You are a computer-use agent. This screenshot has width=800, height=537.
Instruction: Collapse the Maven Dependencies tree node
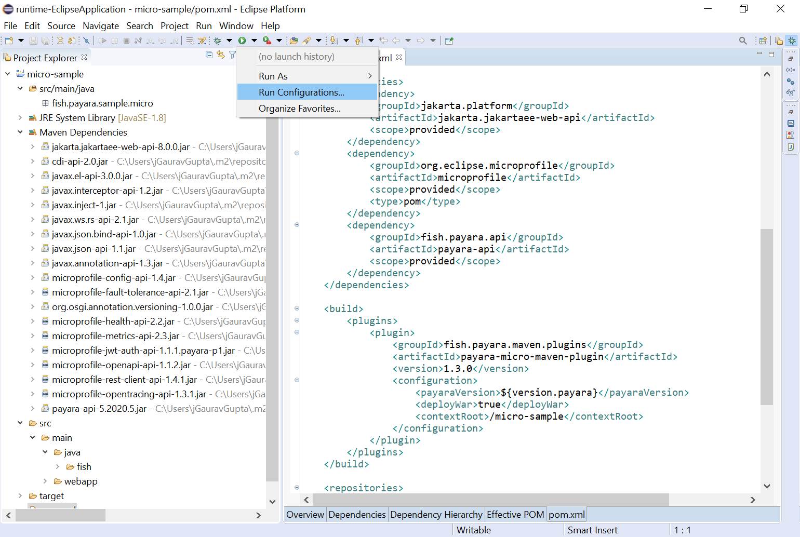tap(20, 132)
